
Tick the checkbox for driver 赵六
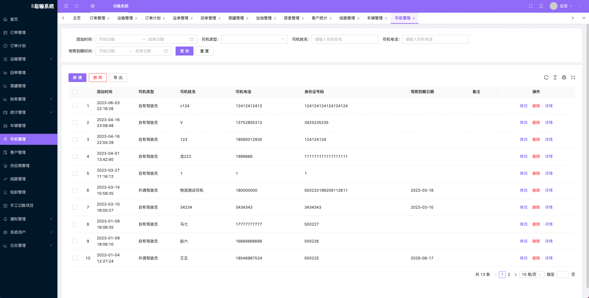(75, 241)
